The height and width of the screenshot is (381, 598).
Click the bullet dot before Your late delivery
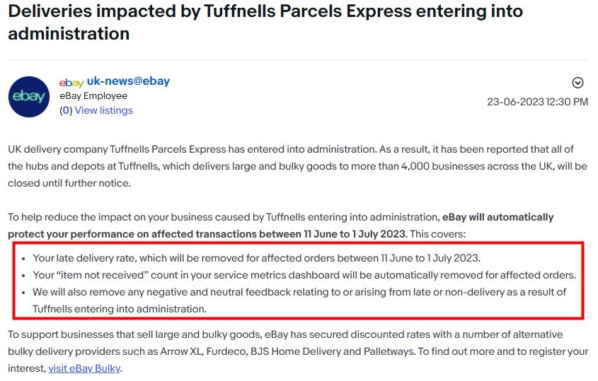(23, 259)
